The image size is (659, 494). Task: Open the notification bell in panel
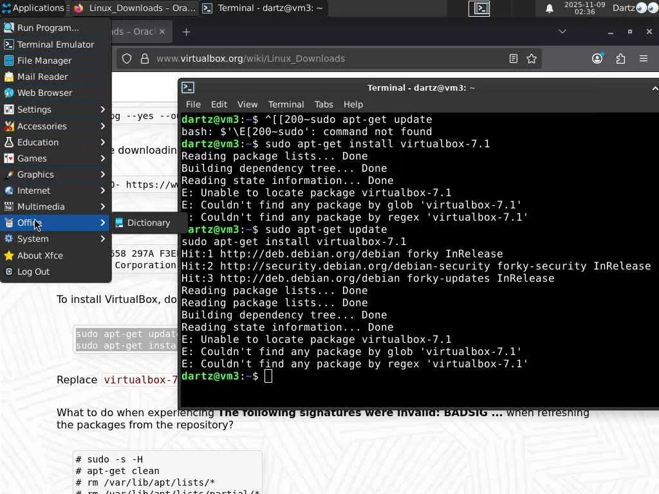[x=550, y=8]
